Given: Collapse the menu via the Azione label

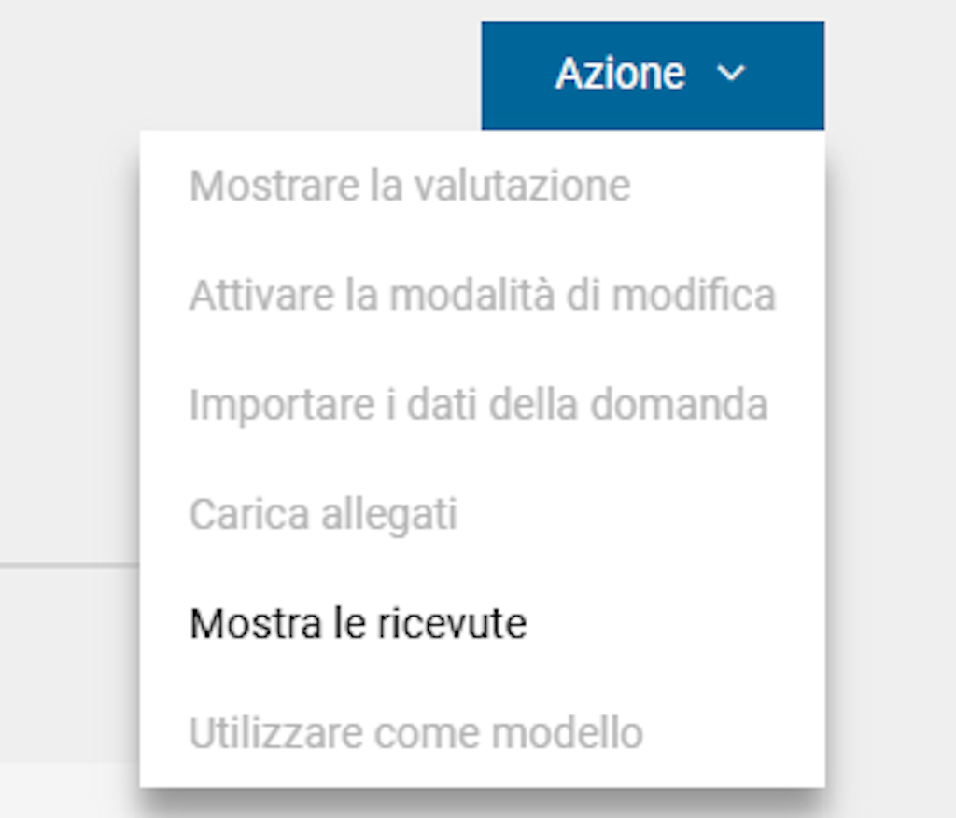Looking at the screenshot, I should point(620,74).
